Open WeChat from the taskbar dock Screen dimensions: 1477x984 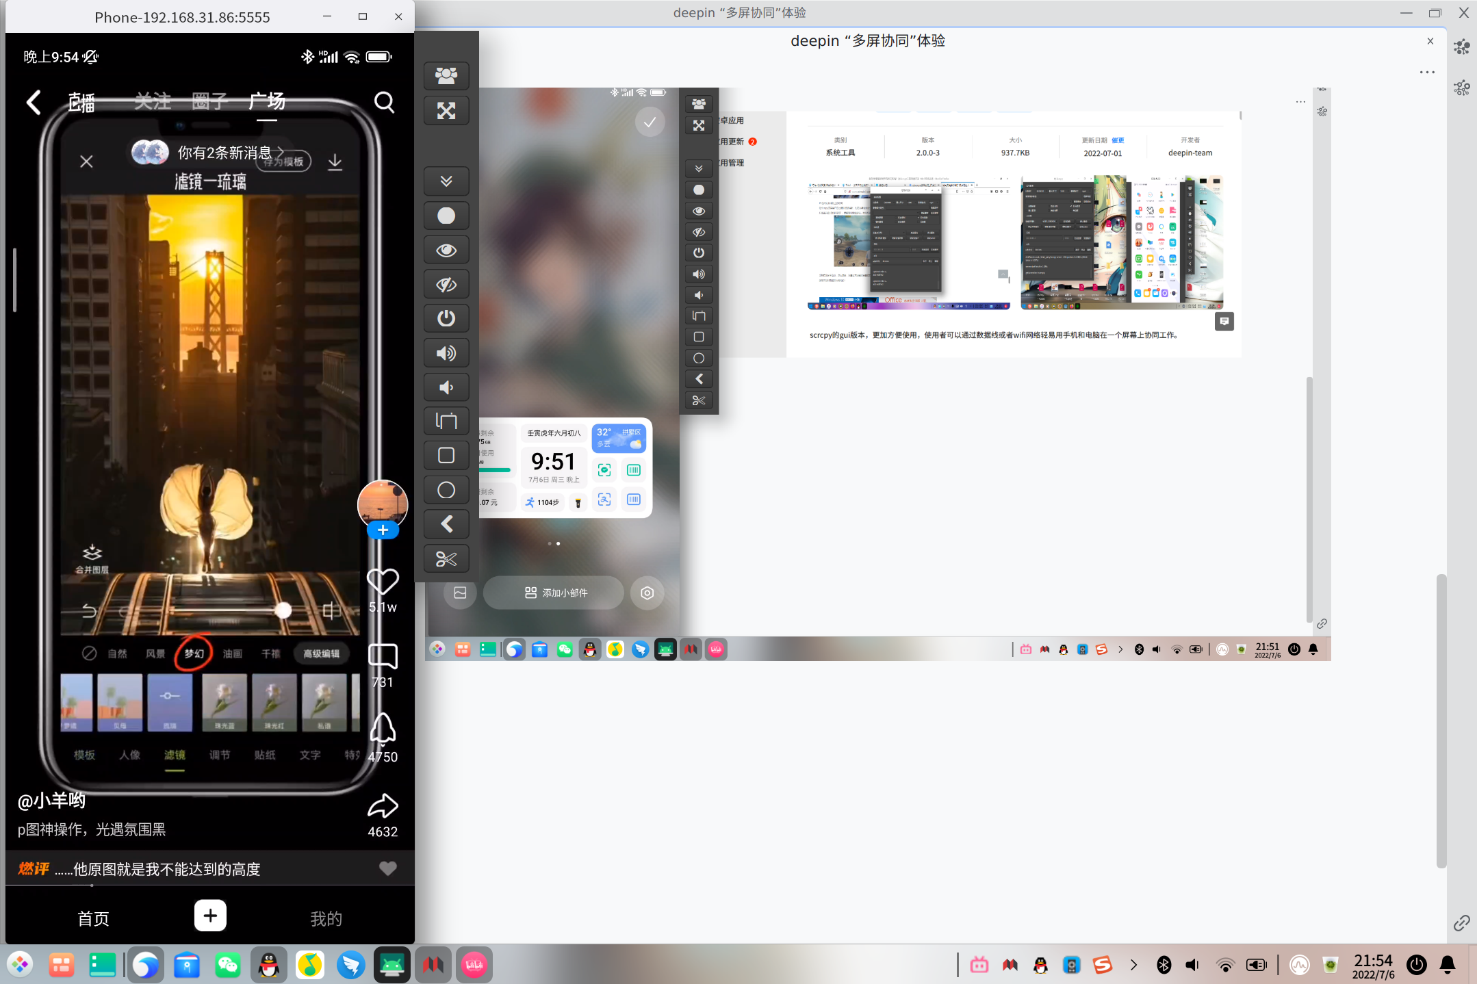tap(228, 965)
